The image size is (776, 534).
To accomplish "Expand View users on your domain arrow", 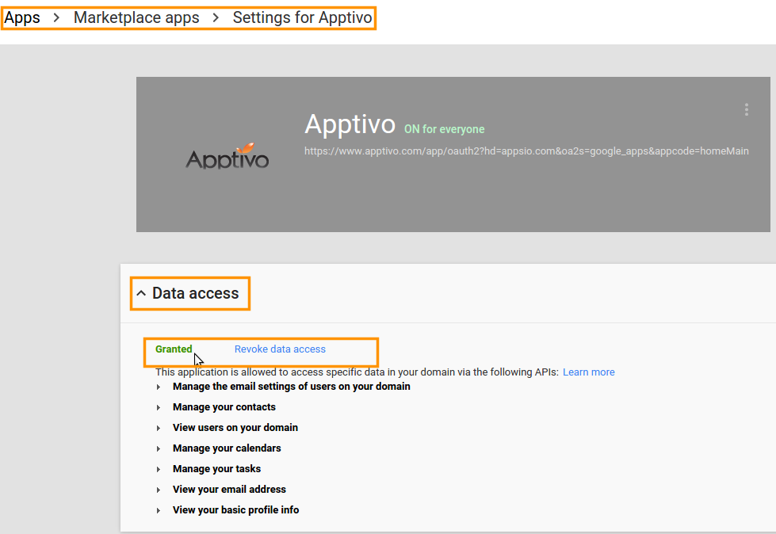I will 159,428.
